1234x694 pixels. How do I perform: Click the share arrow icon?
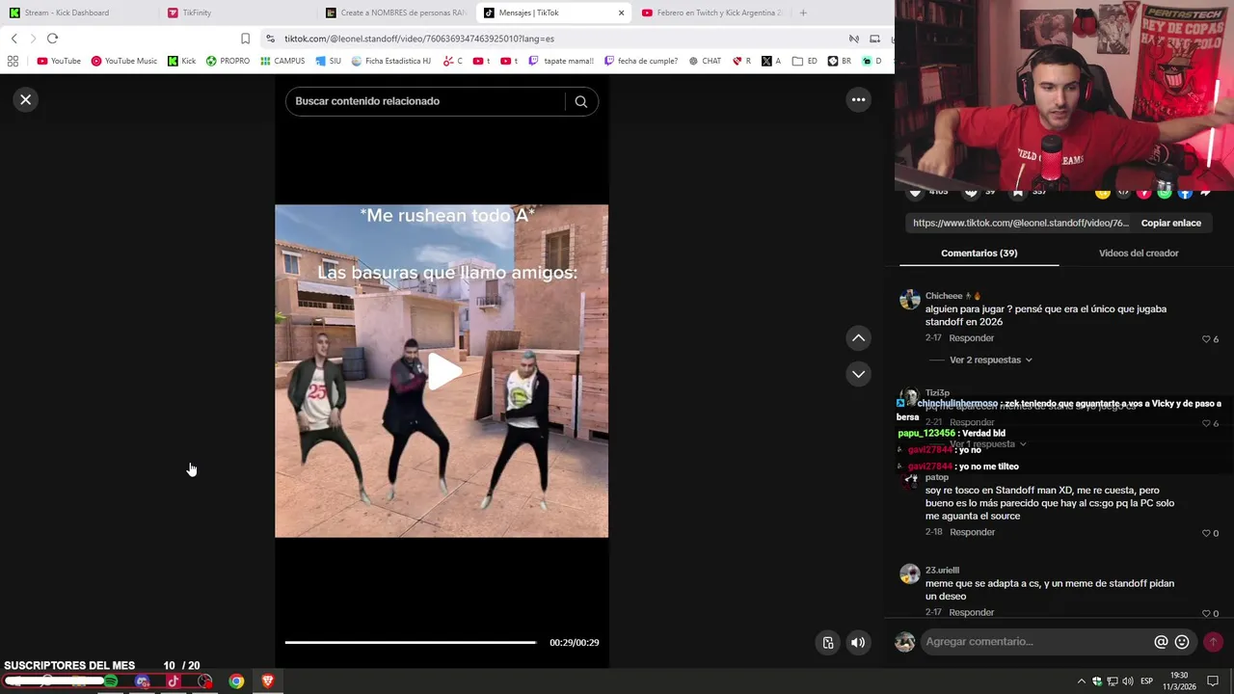1205,192
